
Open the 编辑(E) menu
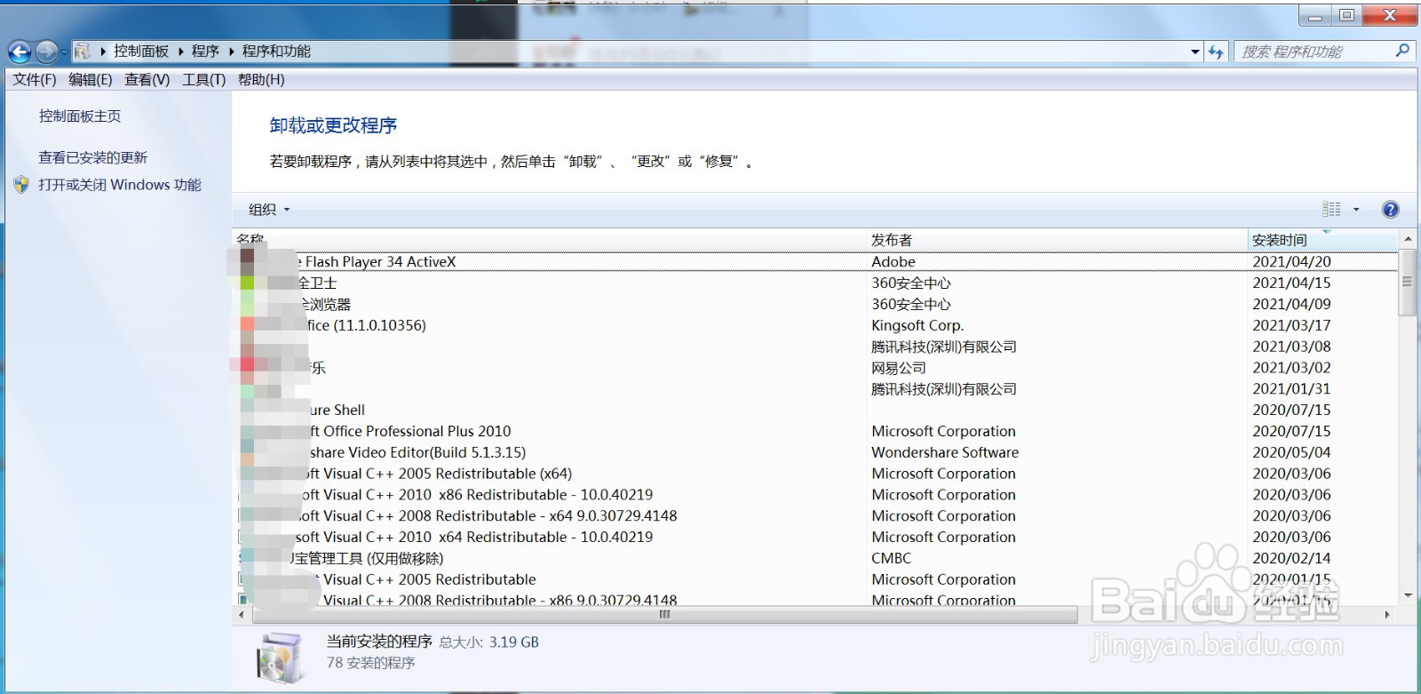tap(91, 80)
